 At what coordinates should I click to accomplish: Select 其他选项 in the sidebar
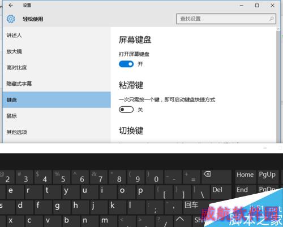[57, 132]
